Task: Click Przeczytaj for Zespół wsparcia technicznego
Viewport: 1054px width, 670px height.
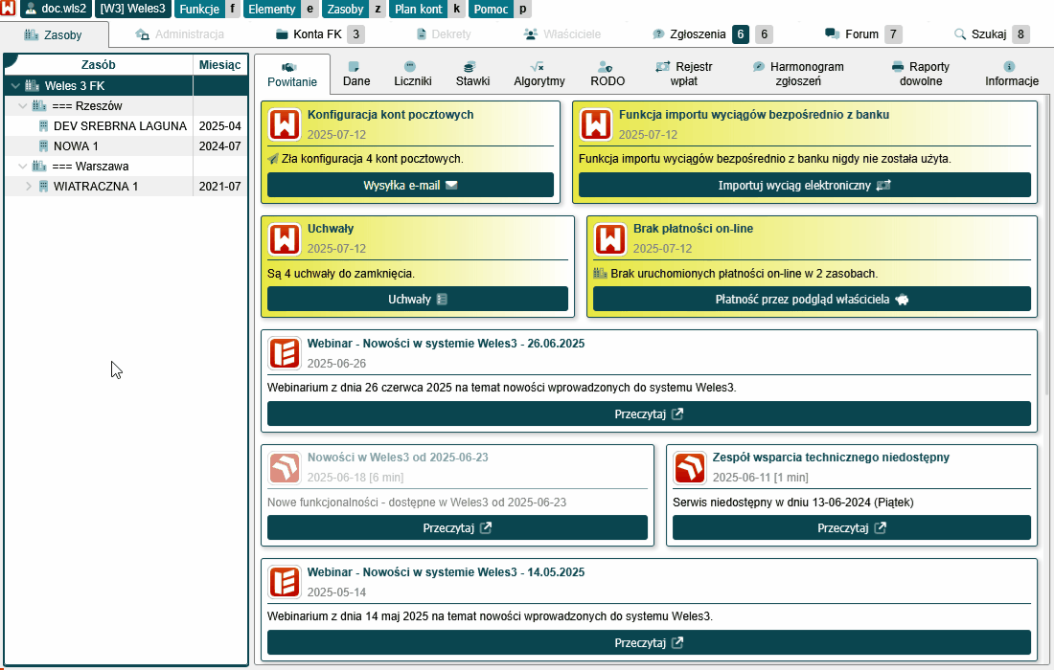Action: click(x=851, y=528)
